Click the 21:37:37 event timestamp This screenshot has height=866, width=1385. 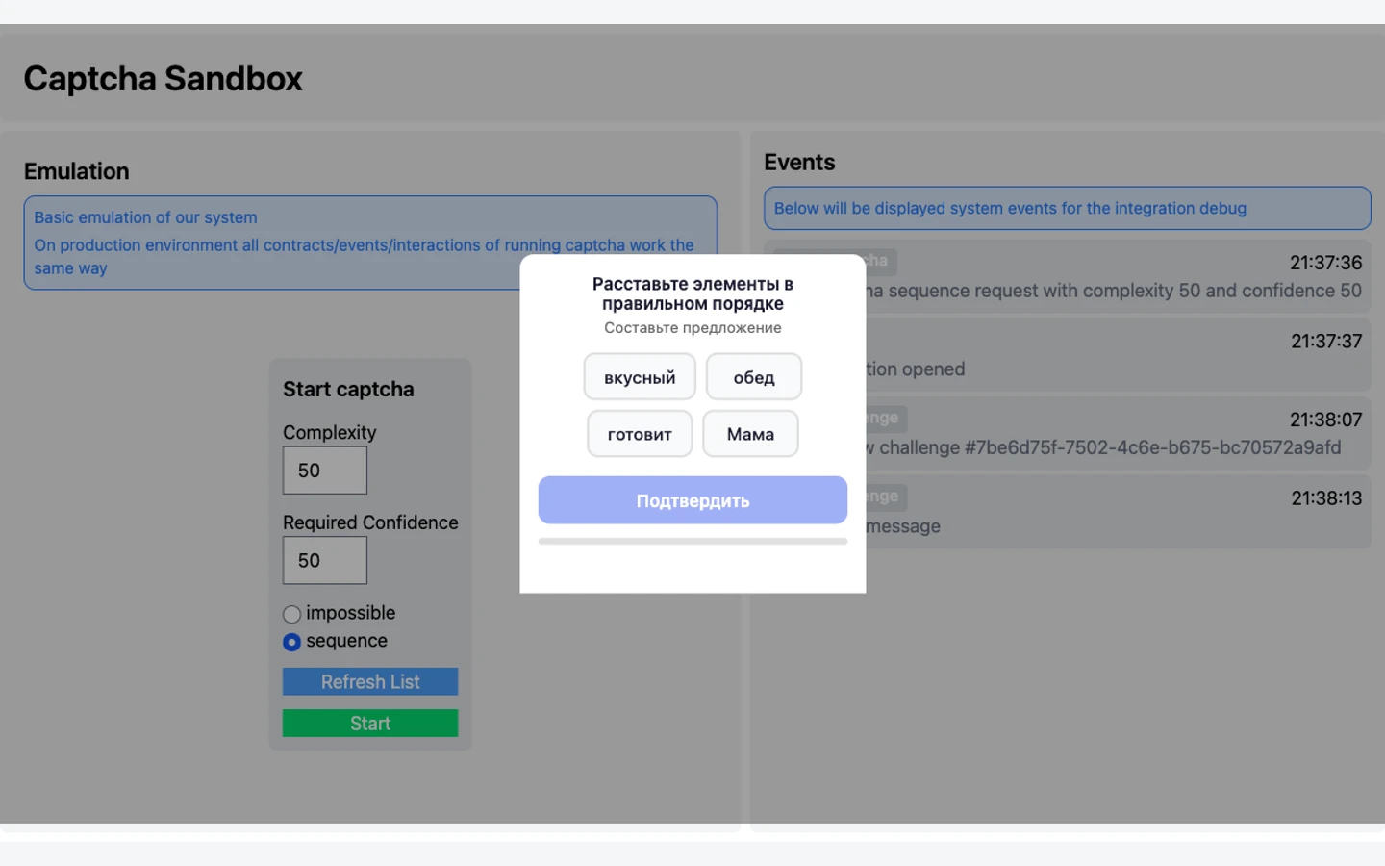[x=1326, y=342]
